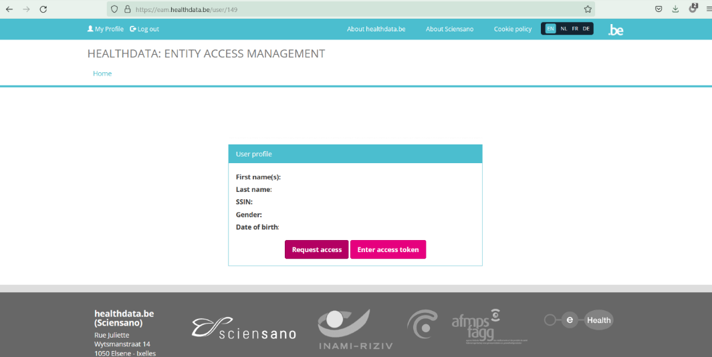Switch language to NL
The width and height of the screenshot is (712, 357).
coord(564,29)
